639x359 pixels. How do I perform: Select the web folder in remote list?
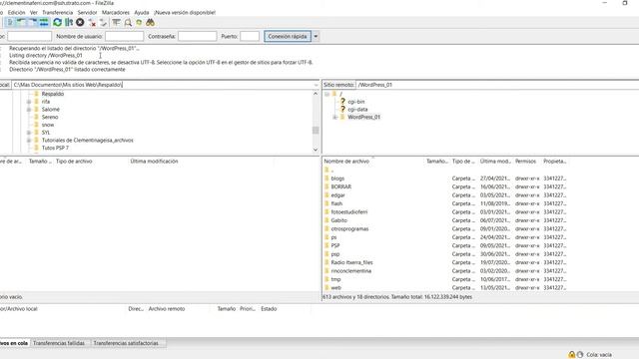click(335, 288)
